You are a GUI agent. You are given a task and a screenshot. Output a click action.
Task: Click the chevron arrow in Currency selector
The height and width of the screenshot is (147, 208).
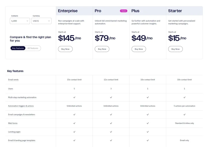pos(49,21)
